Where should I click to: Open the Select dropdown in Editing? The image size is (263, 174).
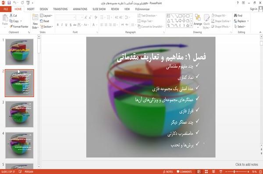coord(240,27)
